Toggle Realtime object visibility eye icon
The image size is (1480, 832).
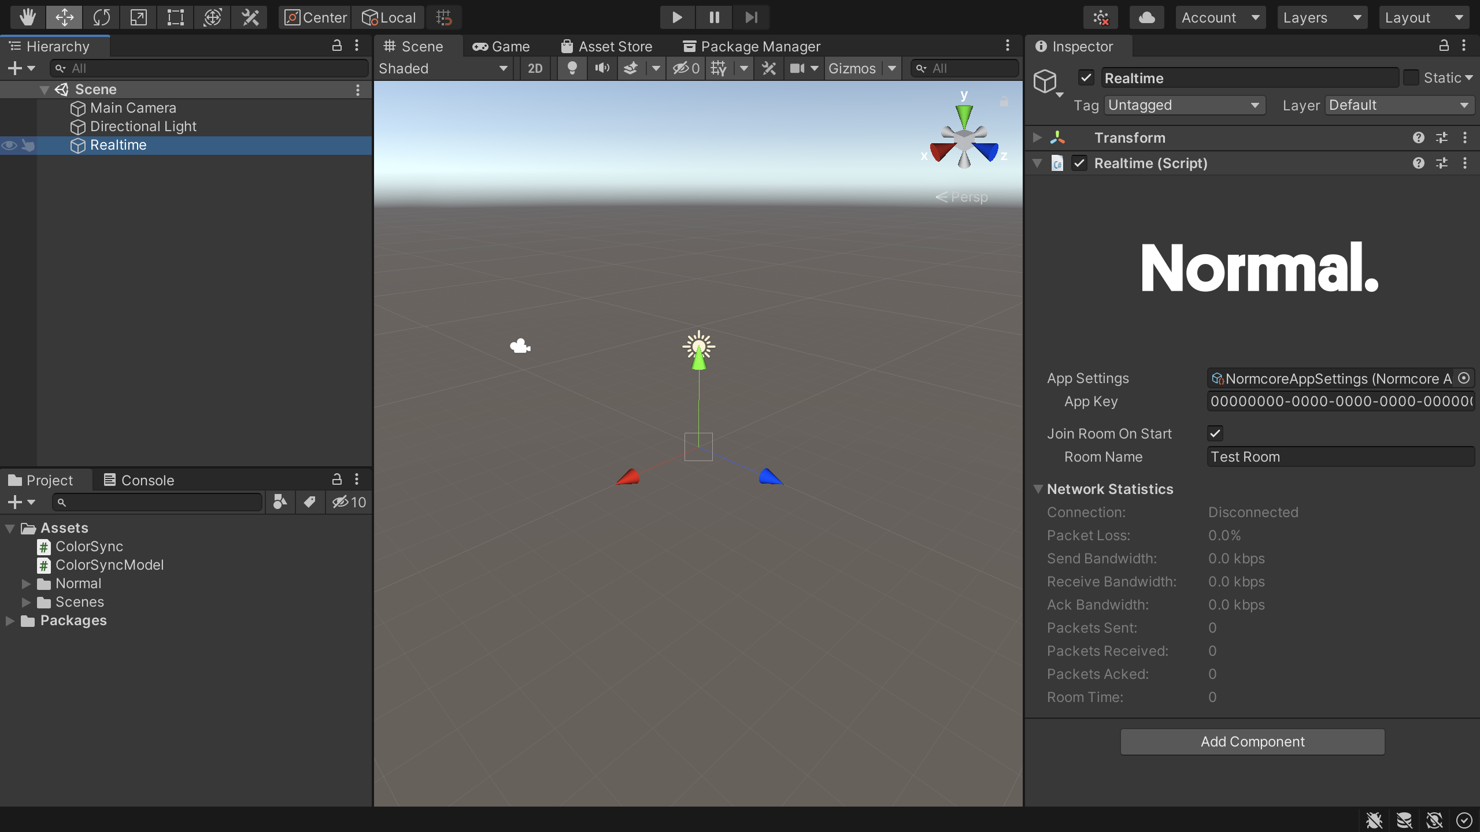coord(9,145)
